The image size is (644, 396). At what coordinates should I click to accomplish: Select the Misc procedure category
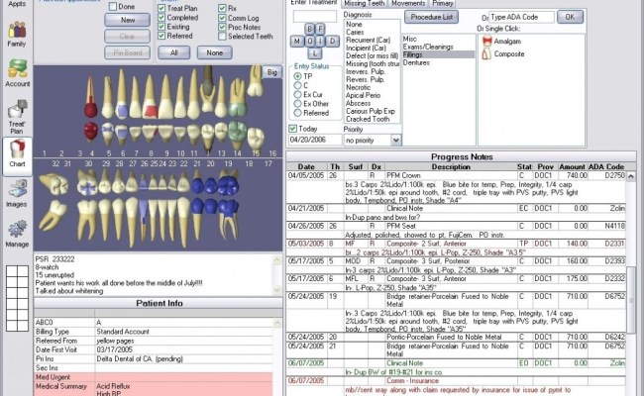click(x=410, y=39)
